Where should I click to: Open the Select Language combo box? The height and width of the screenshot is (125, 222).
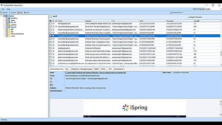pos(214,9)
